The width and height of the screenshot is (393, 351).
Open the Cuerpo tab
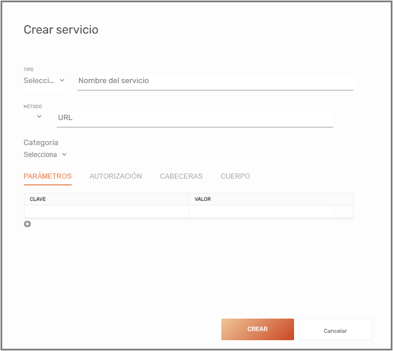click(235, 176)
